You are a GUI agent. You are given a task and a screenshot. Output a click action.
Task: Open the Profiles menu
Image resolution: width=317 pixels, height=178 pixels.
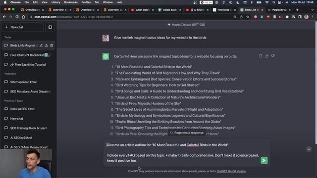[x=86, y=2]
